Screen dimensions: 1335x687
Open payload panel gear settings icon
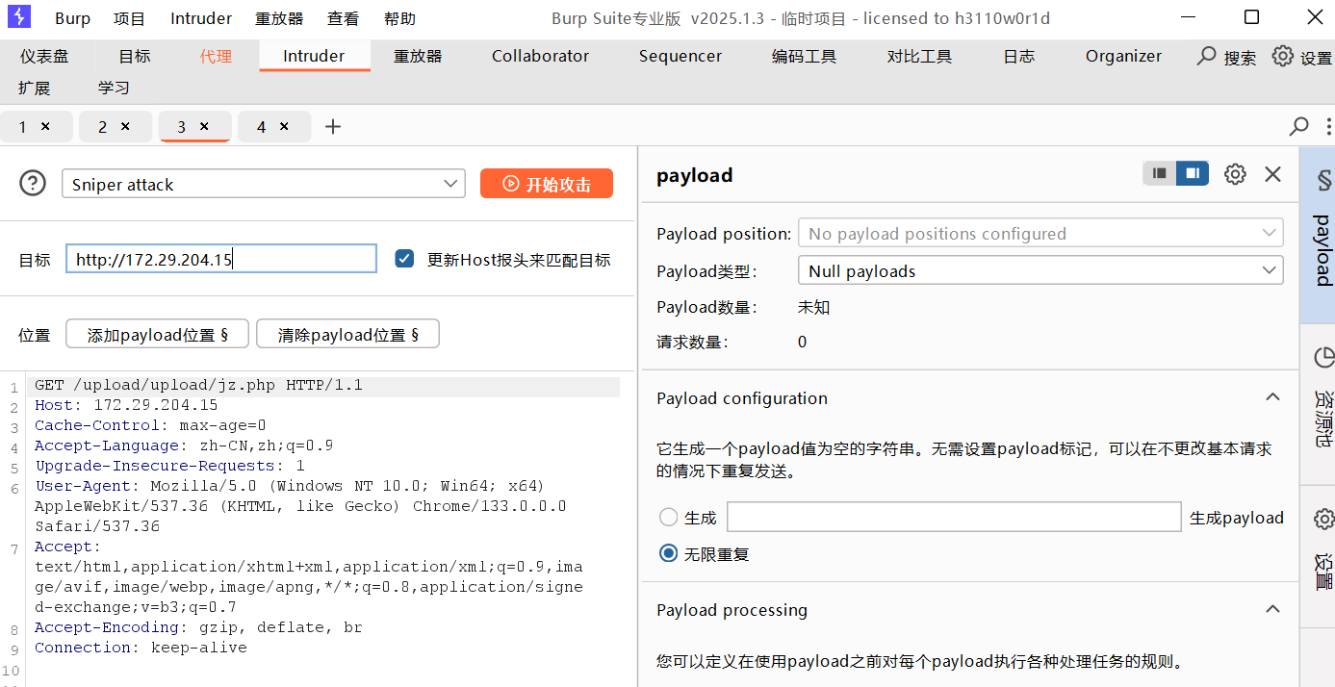[1235, 174]
